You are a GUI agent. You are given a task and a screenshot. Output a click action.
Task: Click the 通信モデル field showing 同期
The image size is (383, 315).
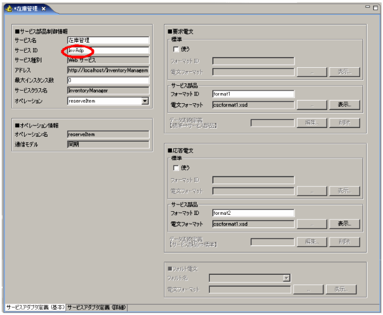(x=108, y=145)
